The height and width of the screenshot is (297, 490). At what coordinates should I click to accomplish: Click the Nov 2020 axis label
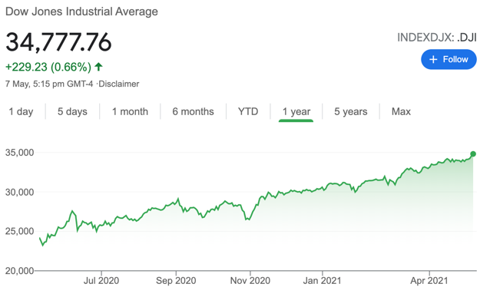pyautogui.click(x=250, y=280)
